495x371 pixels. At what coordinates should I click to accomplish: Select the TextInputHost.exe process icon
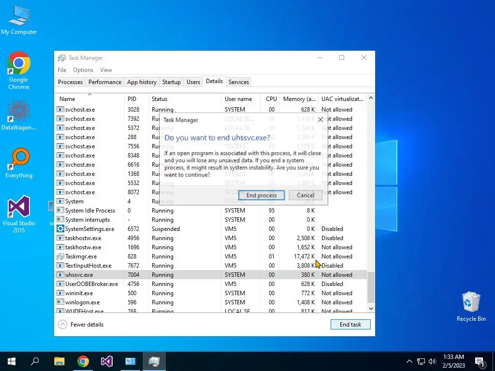tap(60, 266)
